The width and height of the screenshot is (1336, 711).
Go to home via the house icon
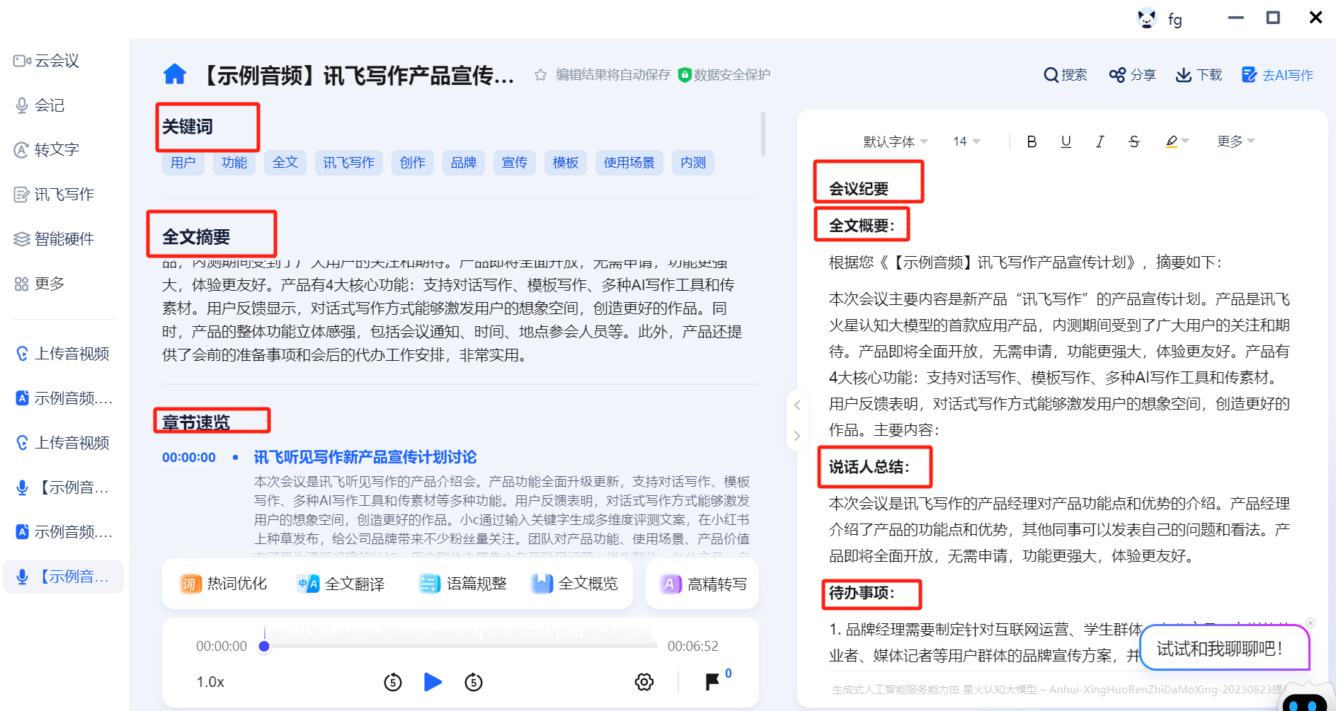pyautogui.click(x=174, y=74)
